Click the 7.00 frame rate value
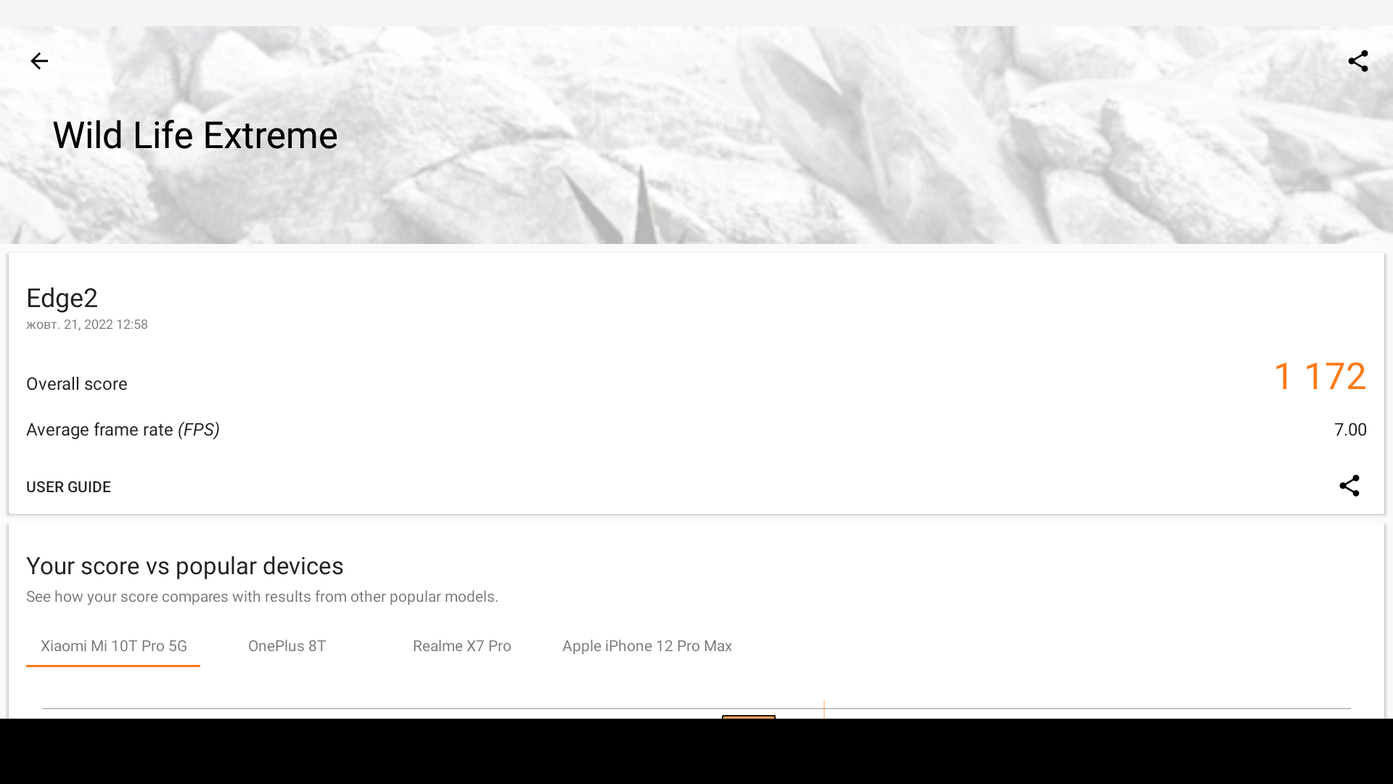The image size is (1393, 784). pos(1350,430)
